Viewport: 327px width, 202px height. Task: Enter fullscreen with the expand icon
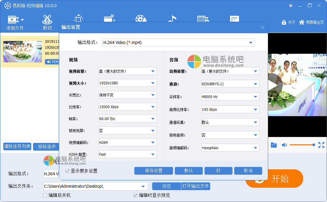point(321,145)
